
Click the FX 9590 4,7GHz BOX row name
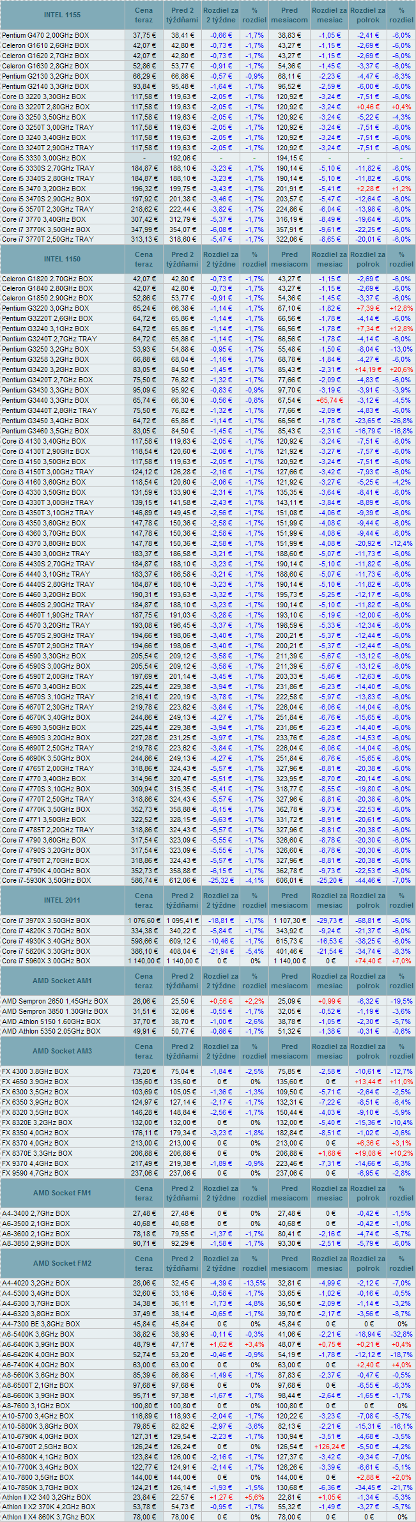[x=35, y=1173]
